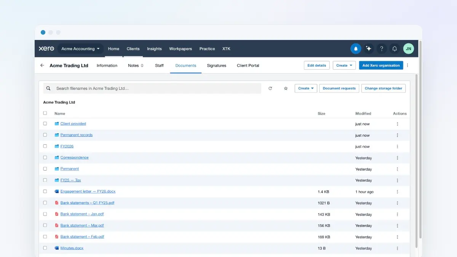
Task: Open actions menu for Correspondence folder
Action: pos(397,158)
